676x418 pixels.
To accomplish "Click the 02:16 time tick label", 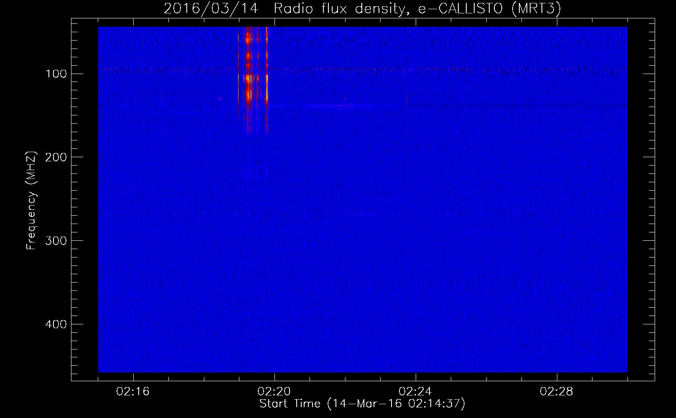I will (x=133, y=392).
